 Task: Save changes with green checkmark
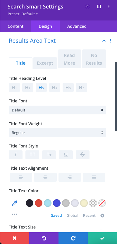pos(102,238)
